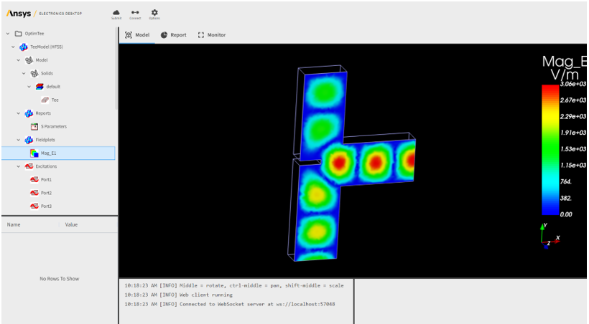Switch to the Report tab
The image size is (589, 324).
tap(173, 34)
